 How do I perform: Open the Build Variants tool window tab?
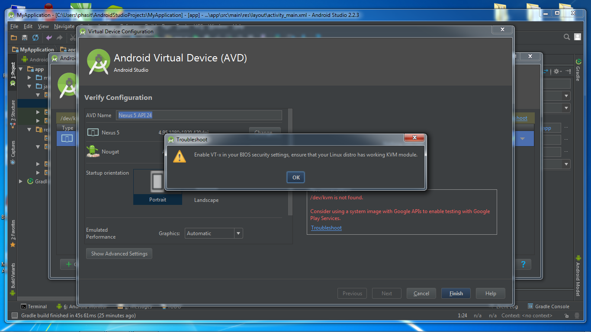tap(13, 279)
